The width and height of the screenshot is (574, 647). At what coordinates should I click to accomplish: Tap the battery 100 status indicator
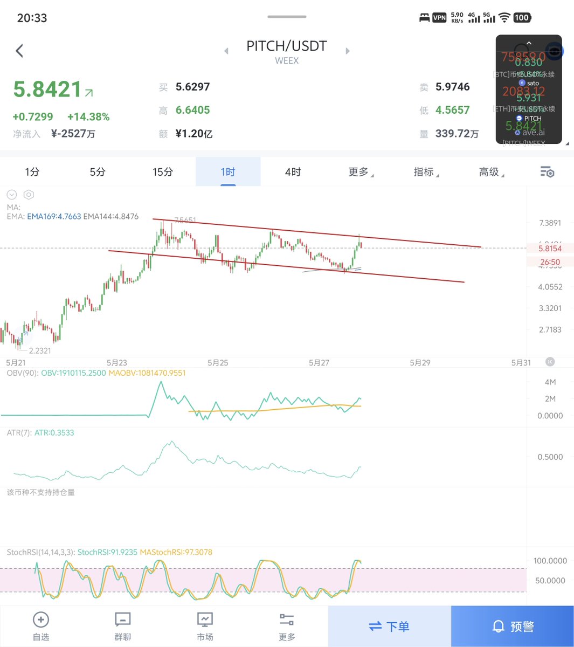click(522, 18)
